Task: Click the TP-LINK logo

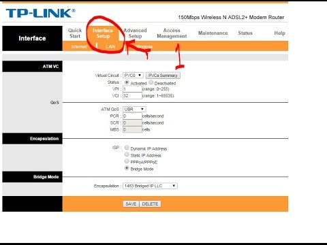Action: click(41, 13)
